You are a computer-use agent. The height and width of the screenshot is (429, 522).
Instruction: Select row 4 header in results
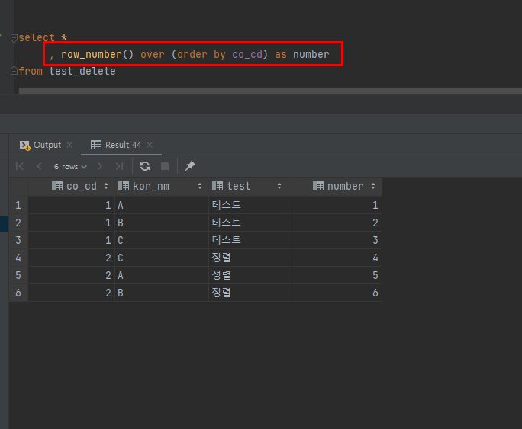[x=18, y=258]
